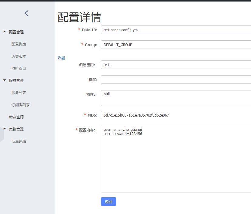Select the MD5 hash field
The height and width of the screenshot is (214, 251).
click(176, 115)
